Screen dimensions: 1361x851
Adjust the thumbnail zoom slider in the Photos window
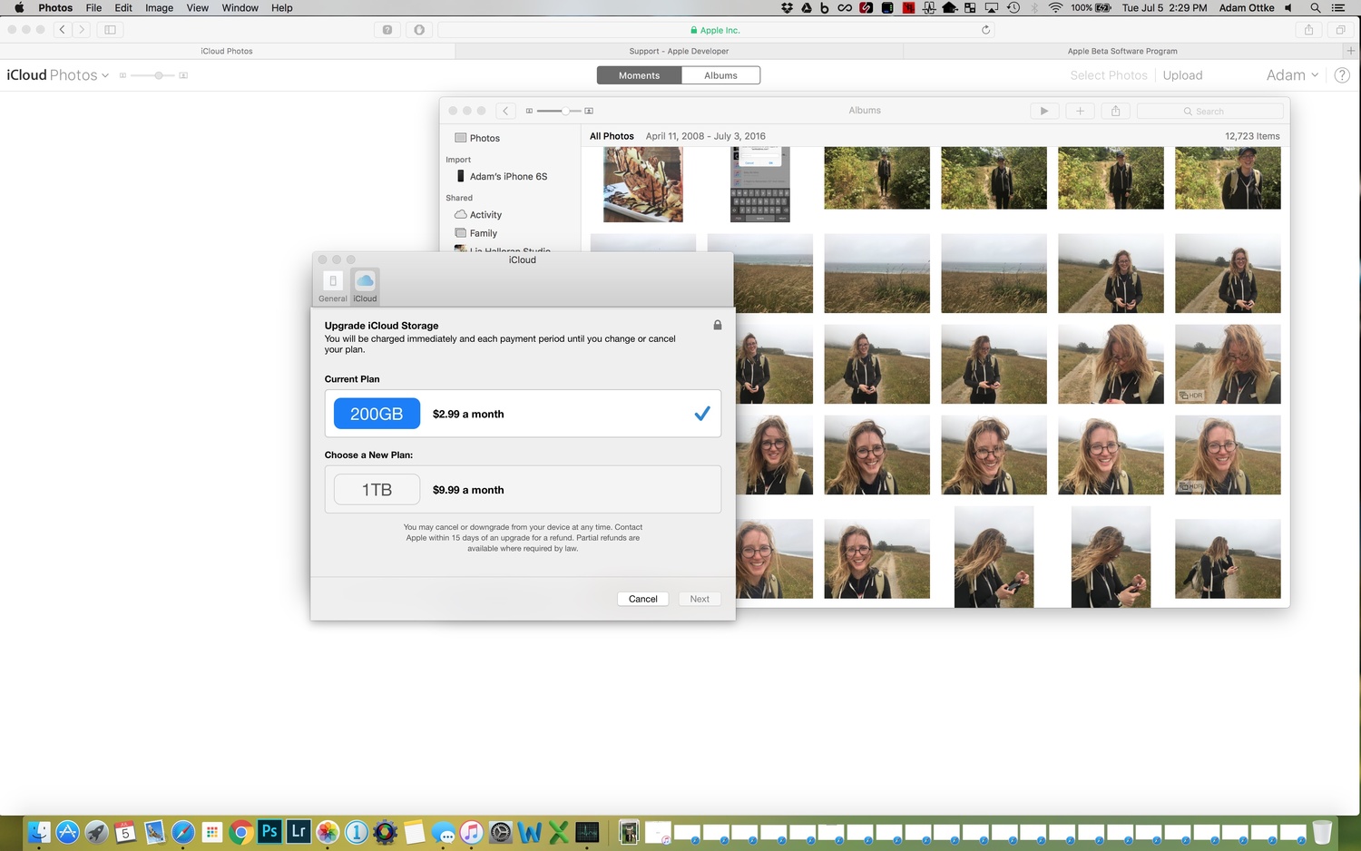pyautogui.click(x=560, y=111)
